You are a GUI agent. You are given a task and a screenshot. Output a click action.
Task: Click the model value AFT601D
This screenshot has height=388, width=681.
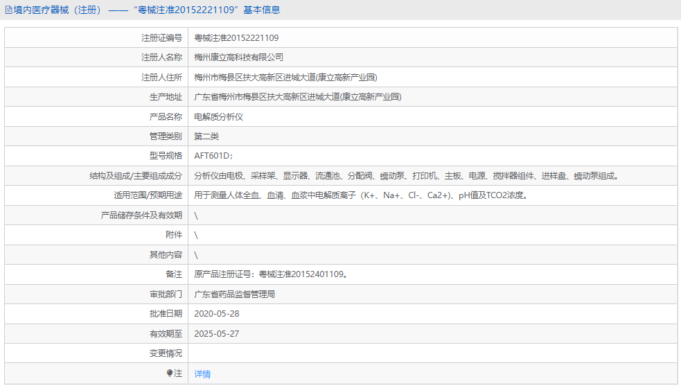[x=213, y=156]
